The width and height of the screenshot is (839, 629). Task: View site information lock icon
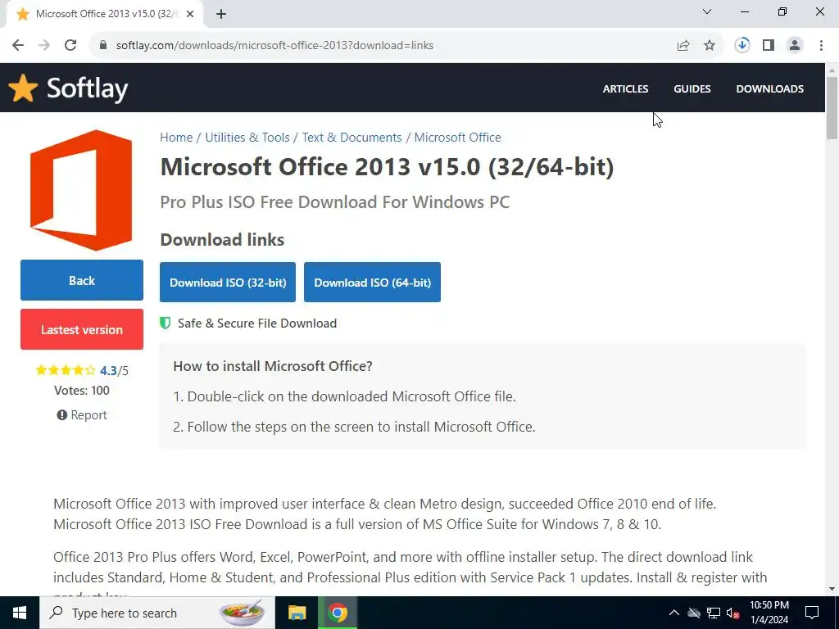[103, 46]
